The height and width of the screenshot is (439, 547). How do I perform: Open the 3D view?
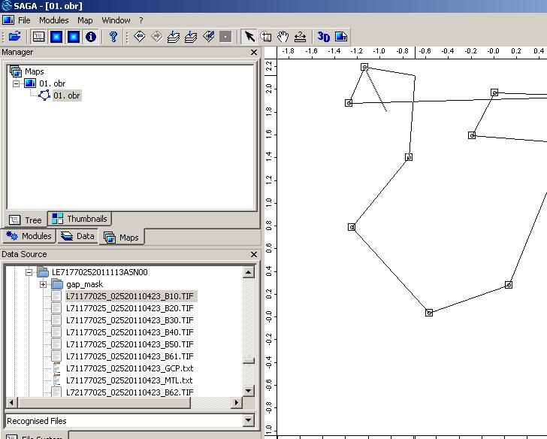click(324, 36)
